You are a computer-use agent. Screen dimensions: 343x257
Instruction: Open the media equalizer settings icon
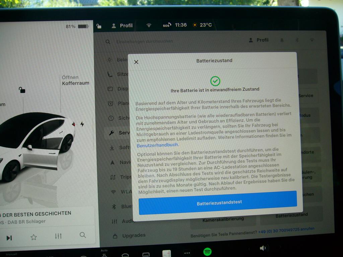58,236
